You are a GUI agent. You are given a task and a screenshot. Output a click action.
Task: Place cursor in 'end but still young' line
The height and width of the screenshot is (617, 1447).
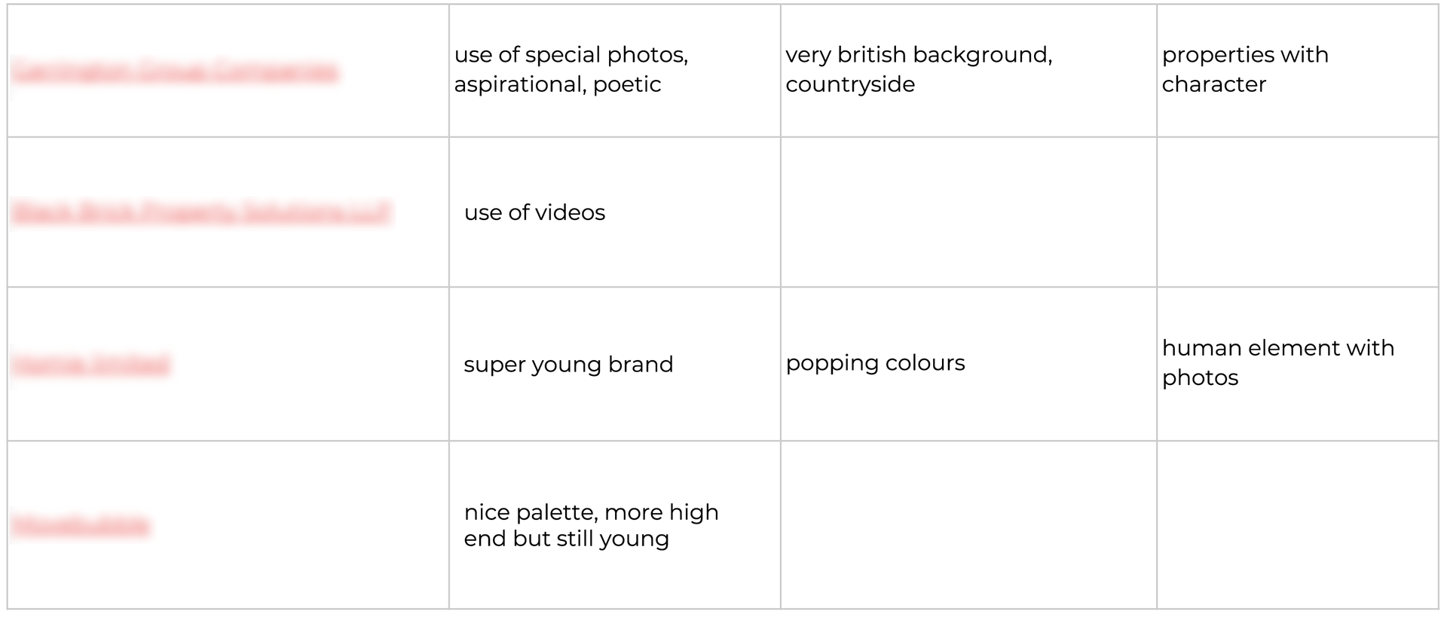567,539
